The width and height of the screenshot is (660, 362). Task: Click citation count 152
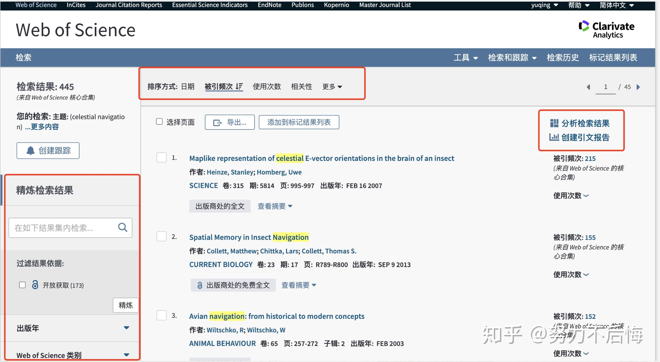point(590,316)
